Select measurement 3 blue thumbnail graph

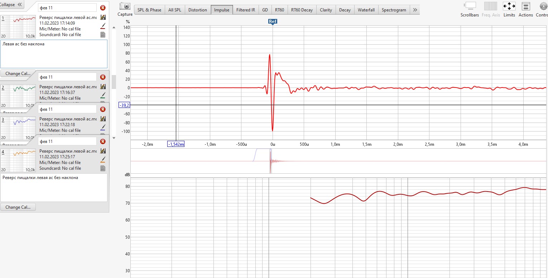tap(18, 128)
